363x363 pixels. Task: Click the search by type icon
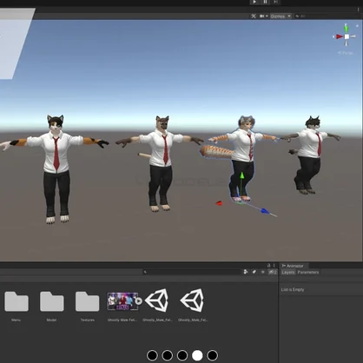tap(246, 272)
